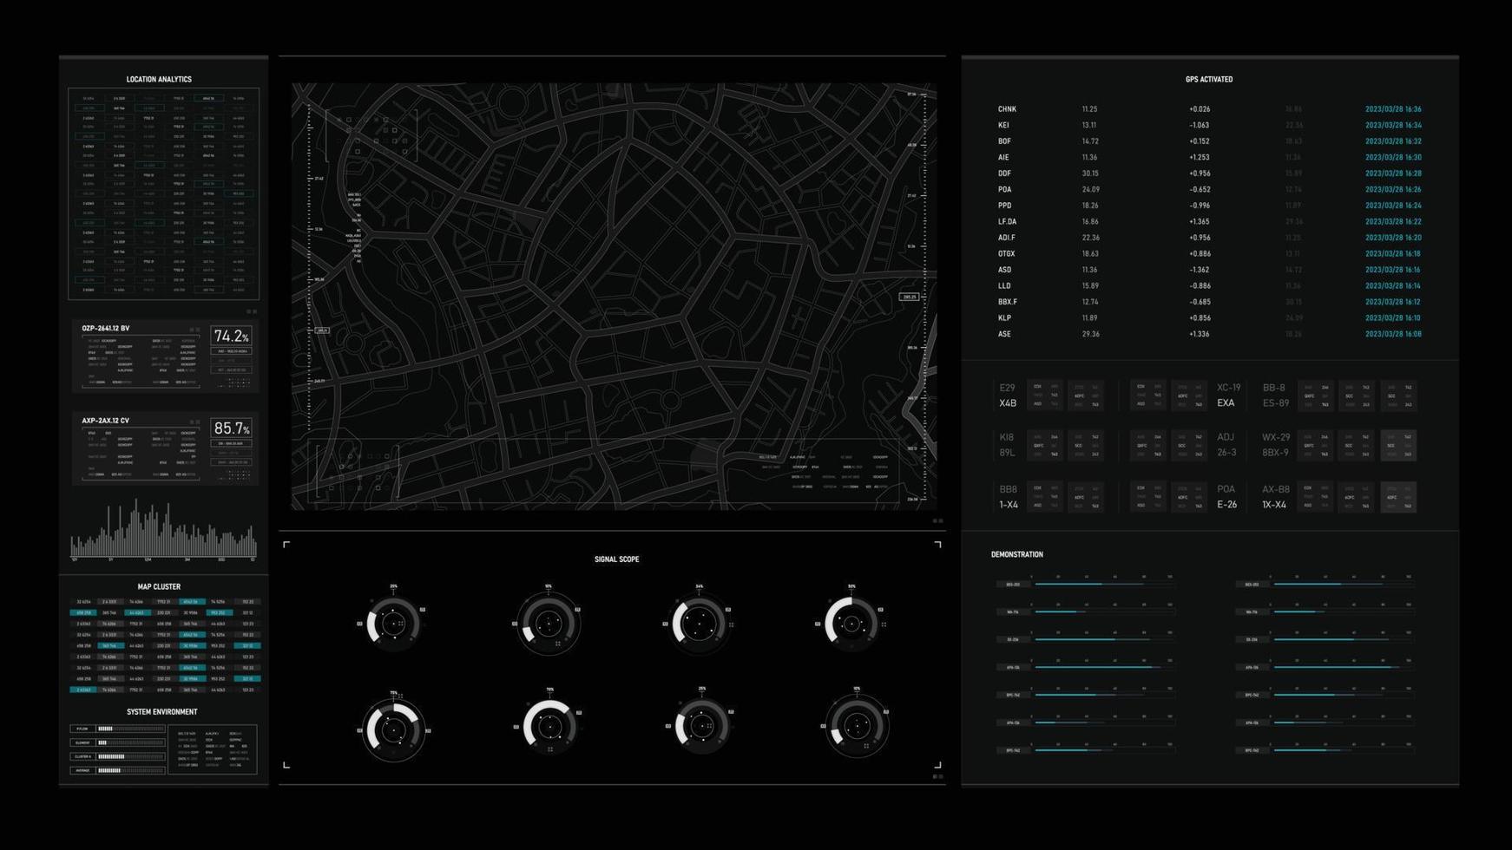The image size is (1512, 850).
Task: Click the WA-716 bar in the right Demonstration column
Action: pyautogui.click(x=1342, y=612)
